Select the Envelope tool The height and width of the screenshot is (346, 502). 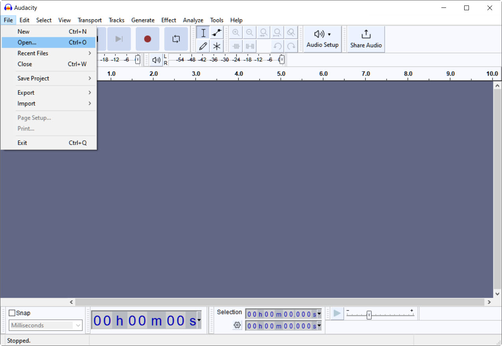pyautogui.click(x=217, y=33)
